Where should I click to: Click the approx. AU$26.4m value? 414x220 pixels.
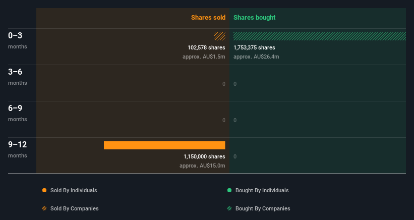coord(256,57)
